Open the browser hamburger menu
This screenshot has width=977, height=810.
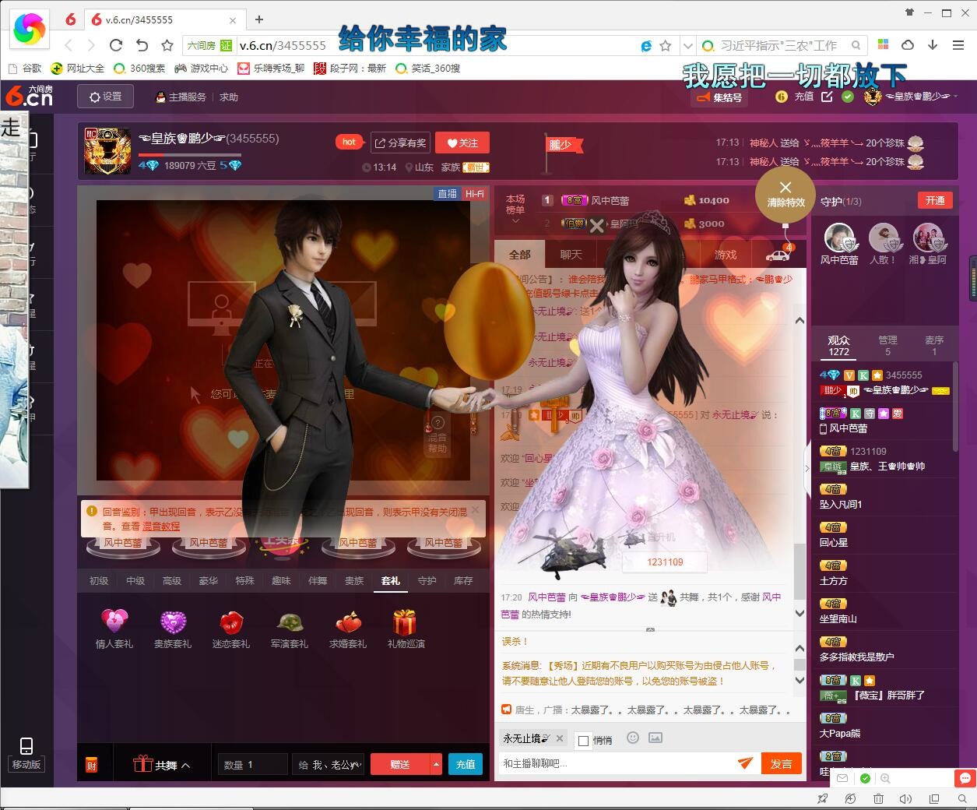[959, 45]
